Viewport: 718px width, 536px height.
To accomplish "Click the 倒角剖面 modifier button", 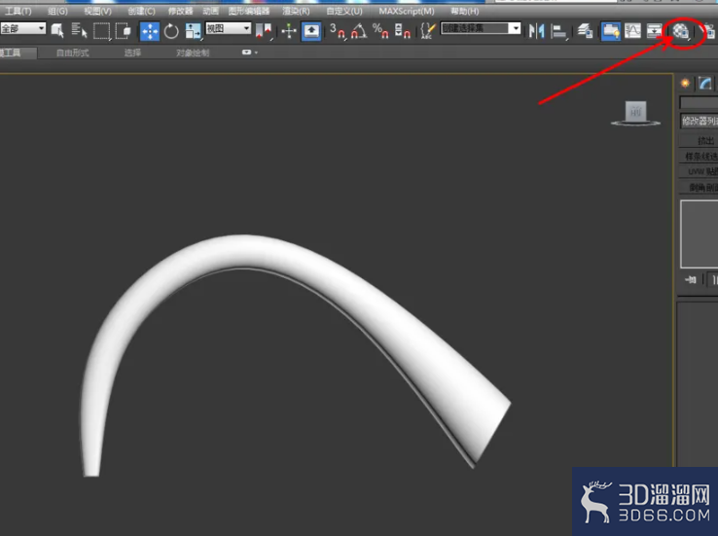I will [x=699, y=187].
